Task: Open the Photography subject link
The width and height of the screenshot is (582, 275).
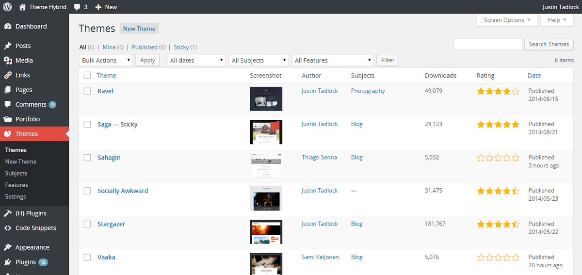Action: pyautogui.click(x=368, y=91)
